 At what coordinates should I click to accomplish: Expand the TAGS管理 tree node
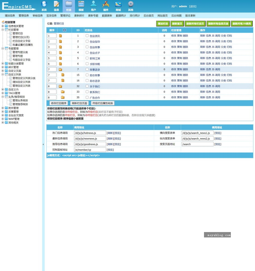(3, 93)
